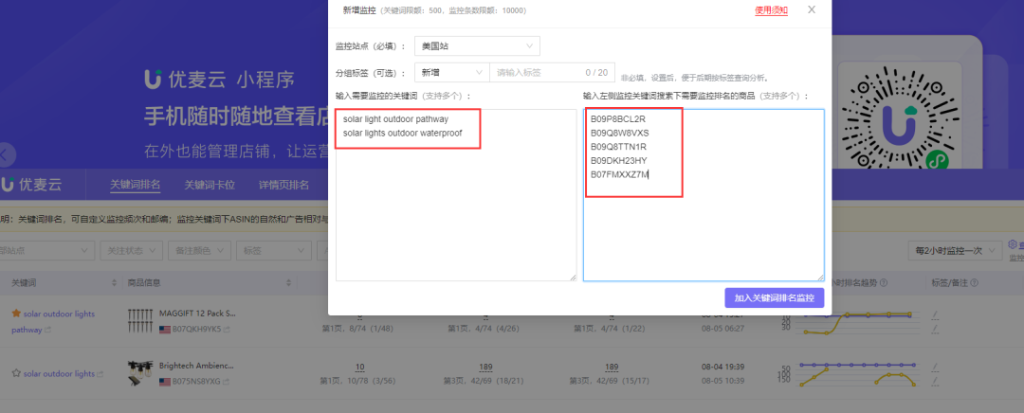The width and height of the screenshot is (1024, 413).
Task: Click the carousel previous arrow on banner
Action: pyautogui.click(x=6, y=154)
